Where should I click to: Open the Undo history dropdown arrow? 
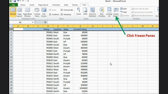(x=20, y=1)
